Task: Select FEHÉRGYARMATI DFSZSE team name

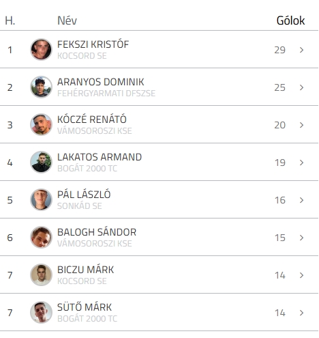Action: pyautogui.click(x=106, y=94)
